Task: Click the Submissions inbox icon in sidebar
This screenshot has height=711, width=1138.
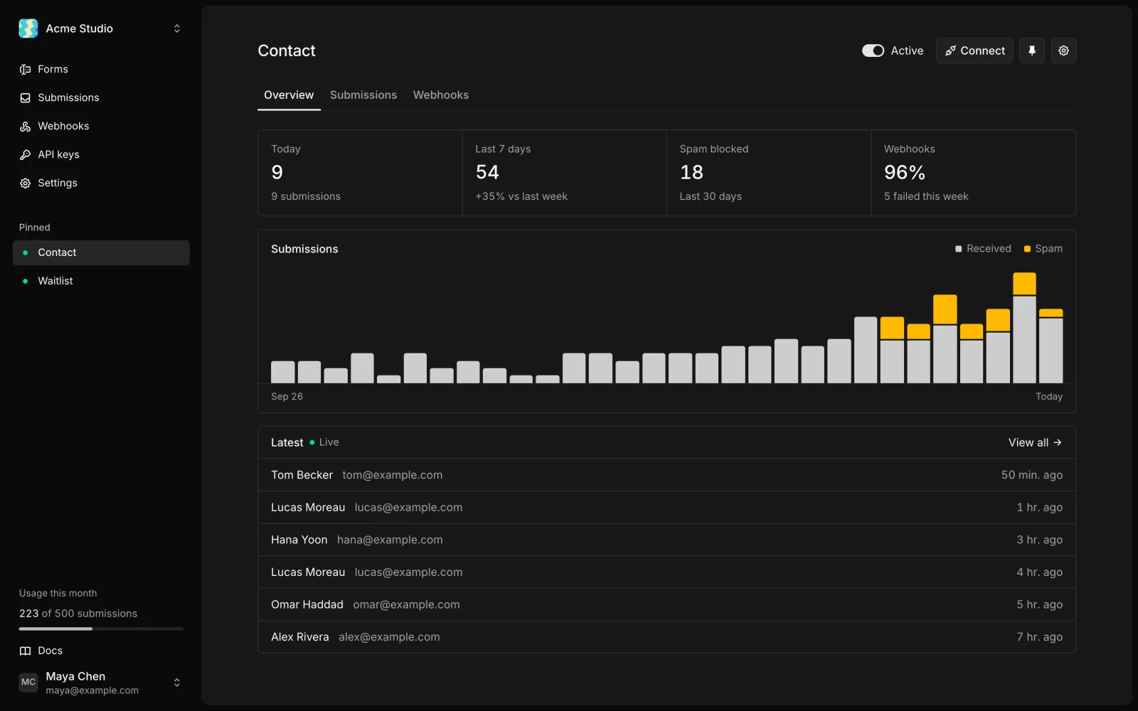Action: point(26,97)
